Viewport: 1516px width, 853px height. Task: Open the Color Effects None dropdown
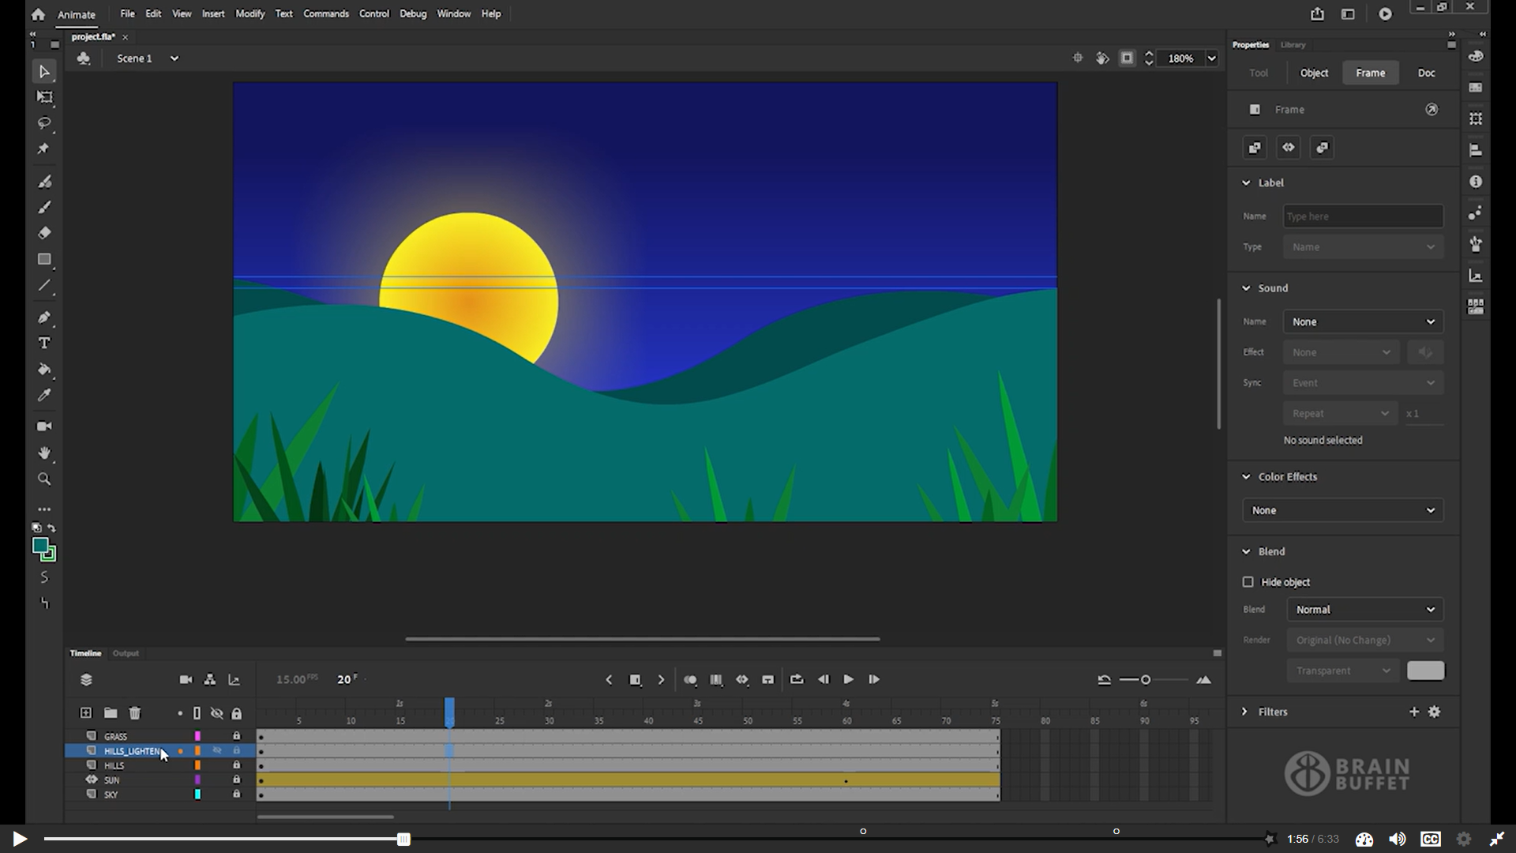click(x=1342, y=510)
